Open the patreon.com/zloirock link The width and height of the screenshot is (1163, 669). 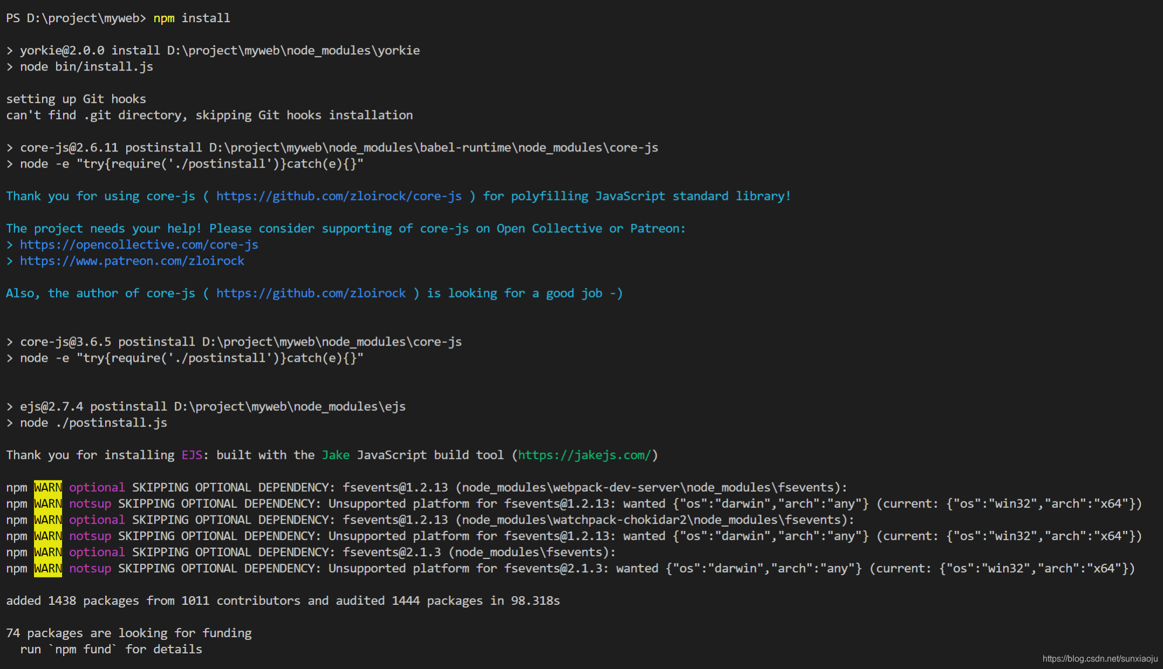[132, 261]
